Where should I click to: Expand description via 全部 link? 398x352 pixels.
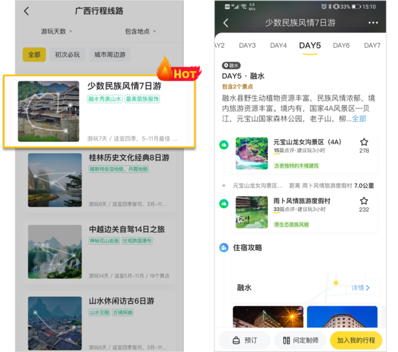point(359,119)
